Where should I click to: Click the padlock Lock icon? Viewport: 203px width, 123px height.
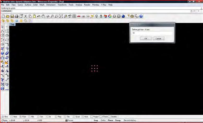pyautogui.click(x=101, y=16)
